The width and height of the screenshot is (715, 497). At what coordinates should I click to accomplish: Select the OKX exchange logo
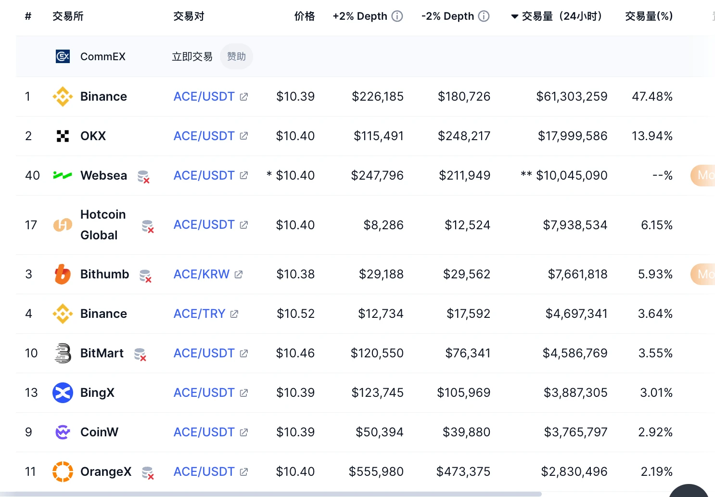coord(62,136)
